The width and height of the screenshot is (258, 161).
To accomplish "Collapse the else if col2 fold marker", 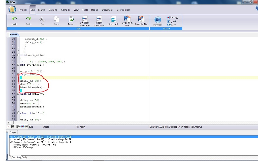I will click(18, 94).
